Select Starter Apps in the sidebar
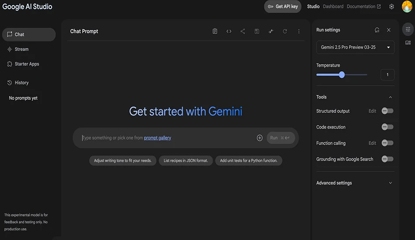The height and width of the screenshot is (240, 415). (29, 64)
